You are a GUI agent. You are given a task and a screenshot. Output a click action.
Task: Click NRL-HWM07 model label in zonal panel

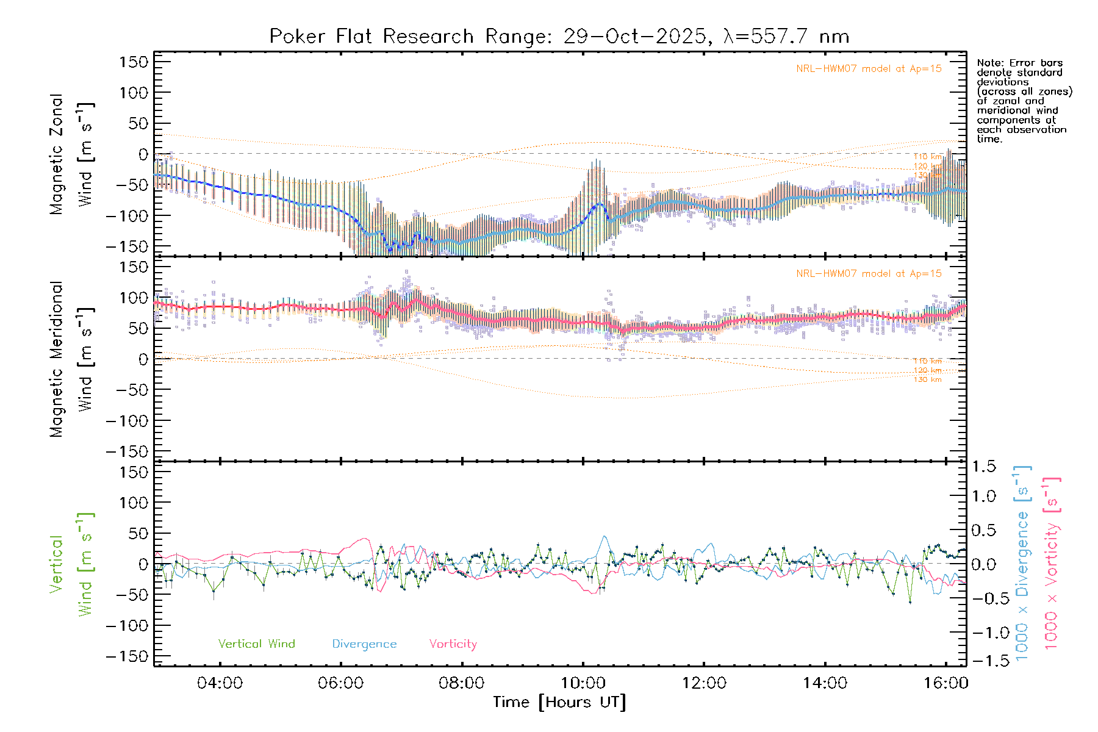[x=868, y=68]
